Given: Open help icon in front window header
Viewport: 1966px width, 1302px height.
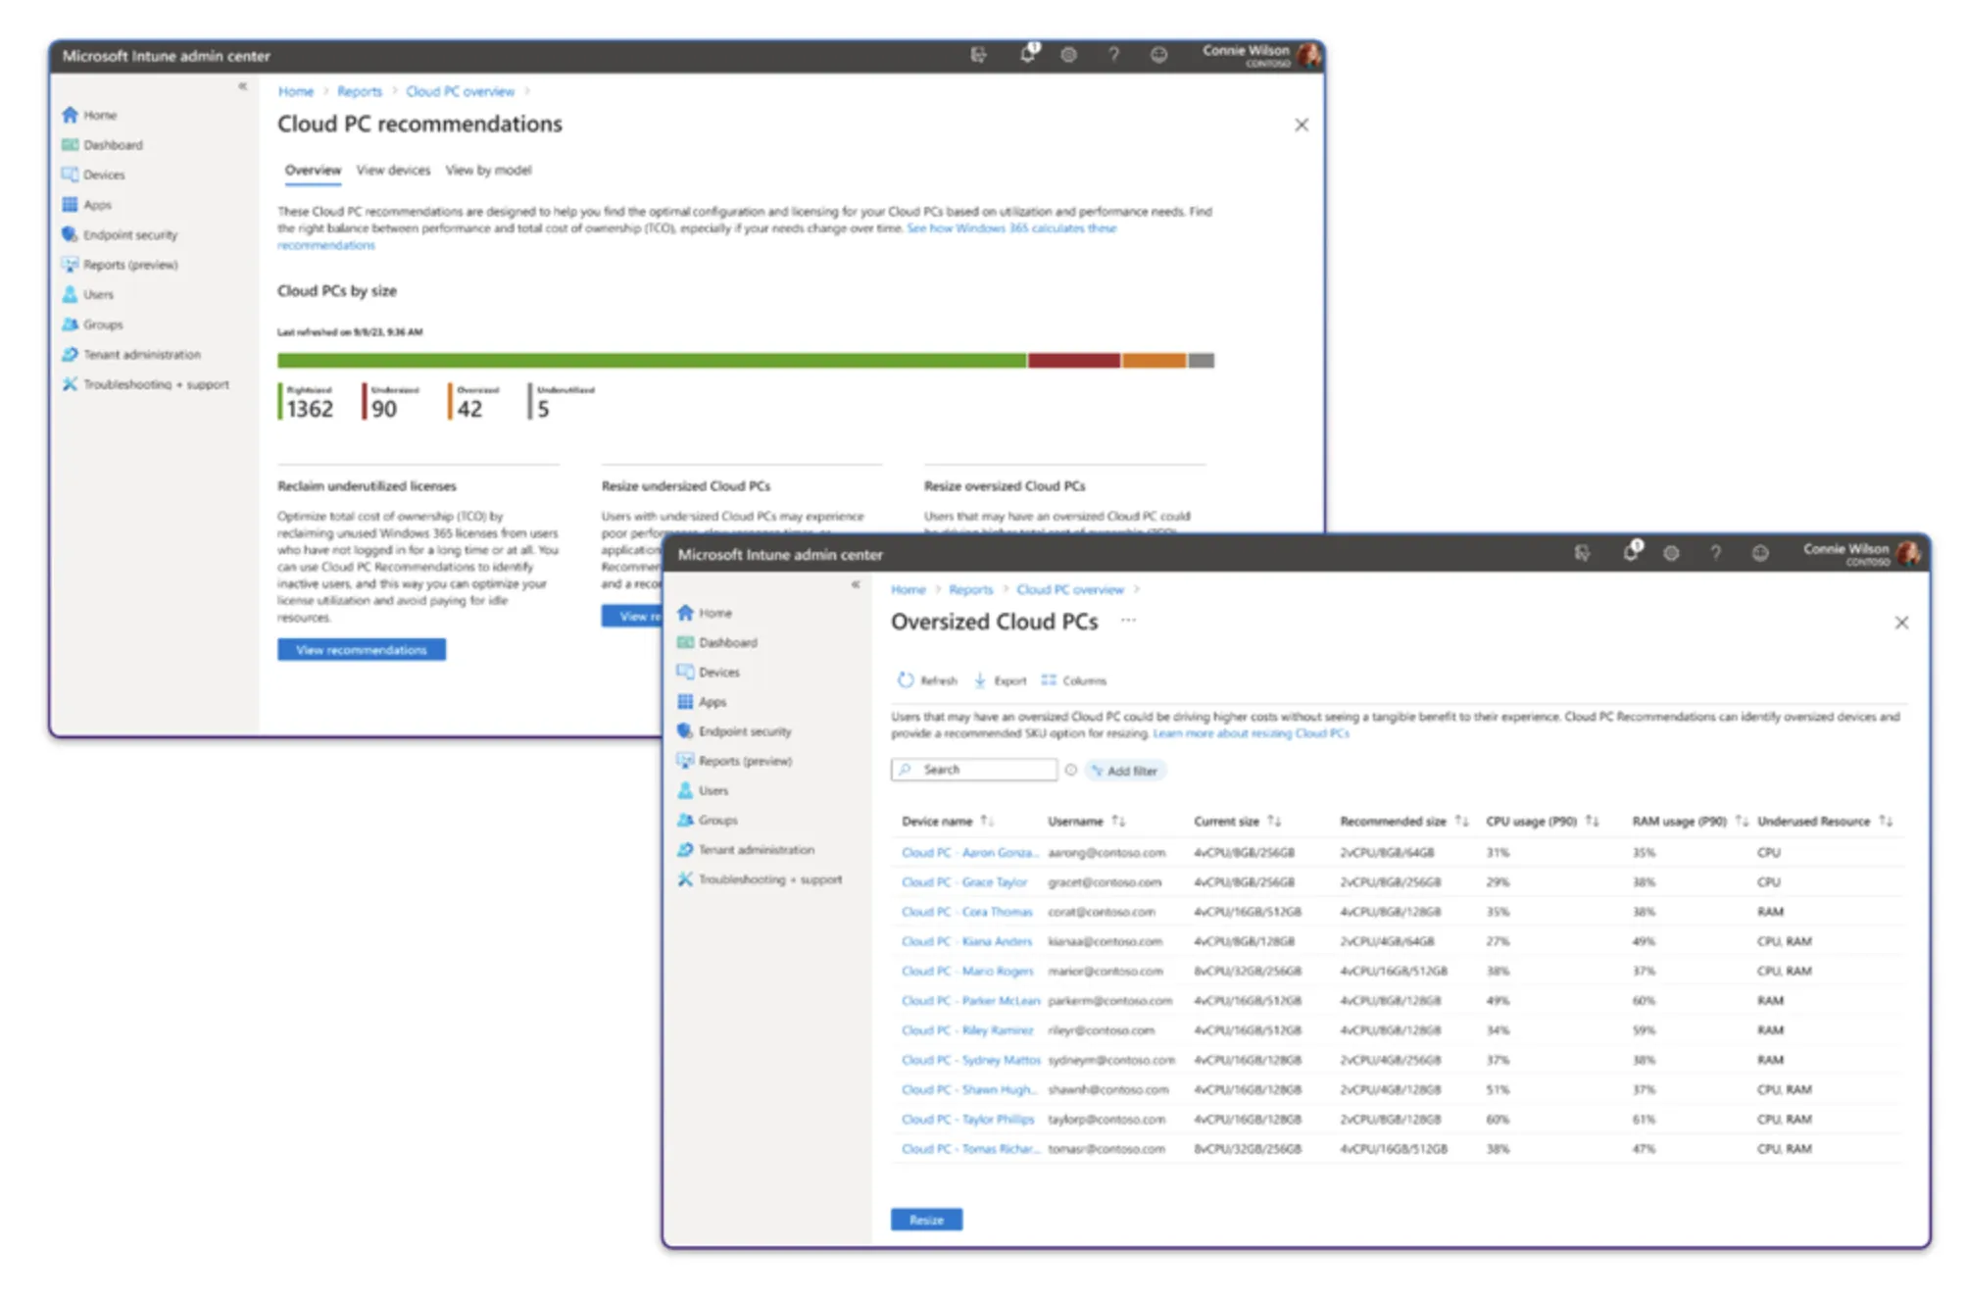Looking at the screenshot, I should click(1715, 553).
